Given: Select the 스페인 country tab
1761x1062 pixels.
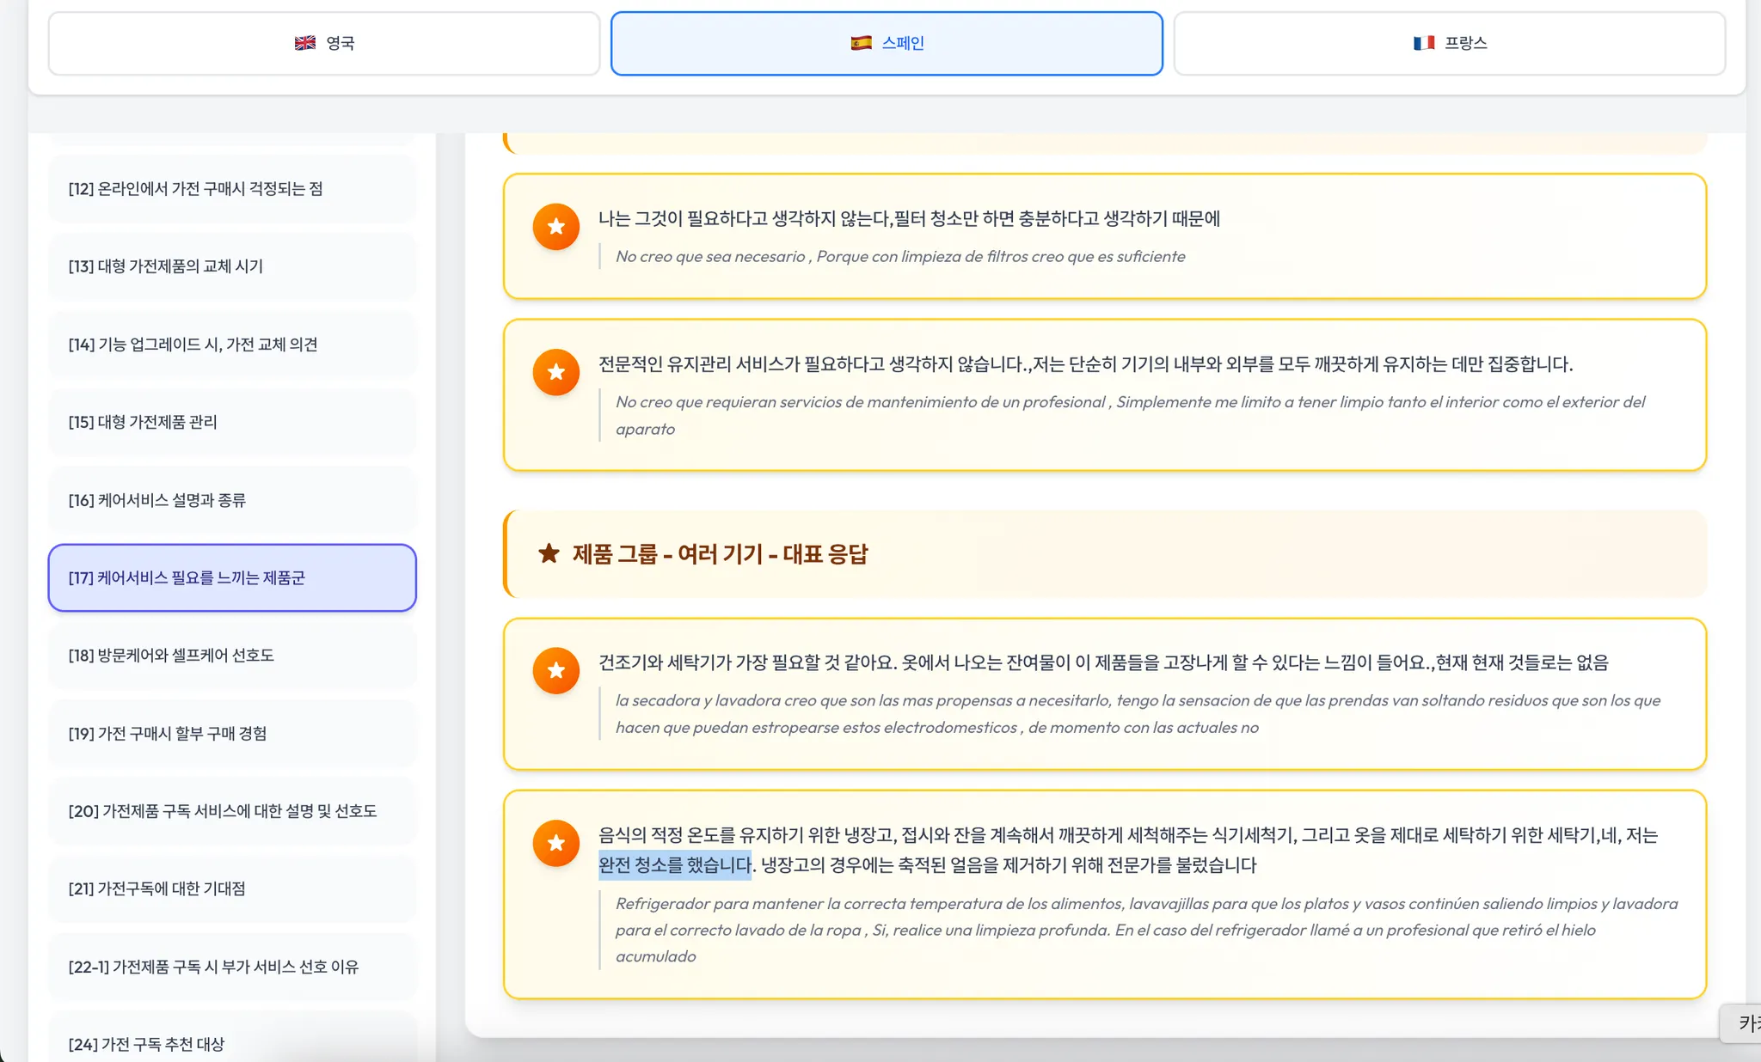Looking at the screenshot, I should point(887,43).
